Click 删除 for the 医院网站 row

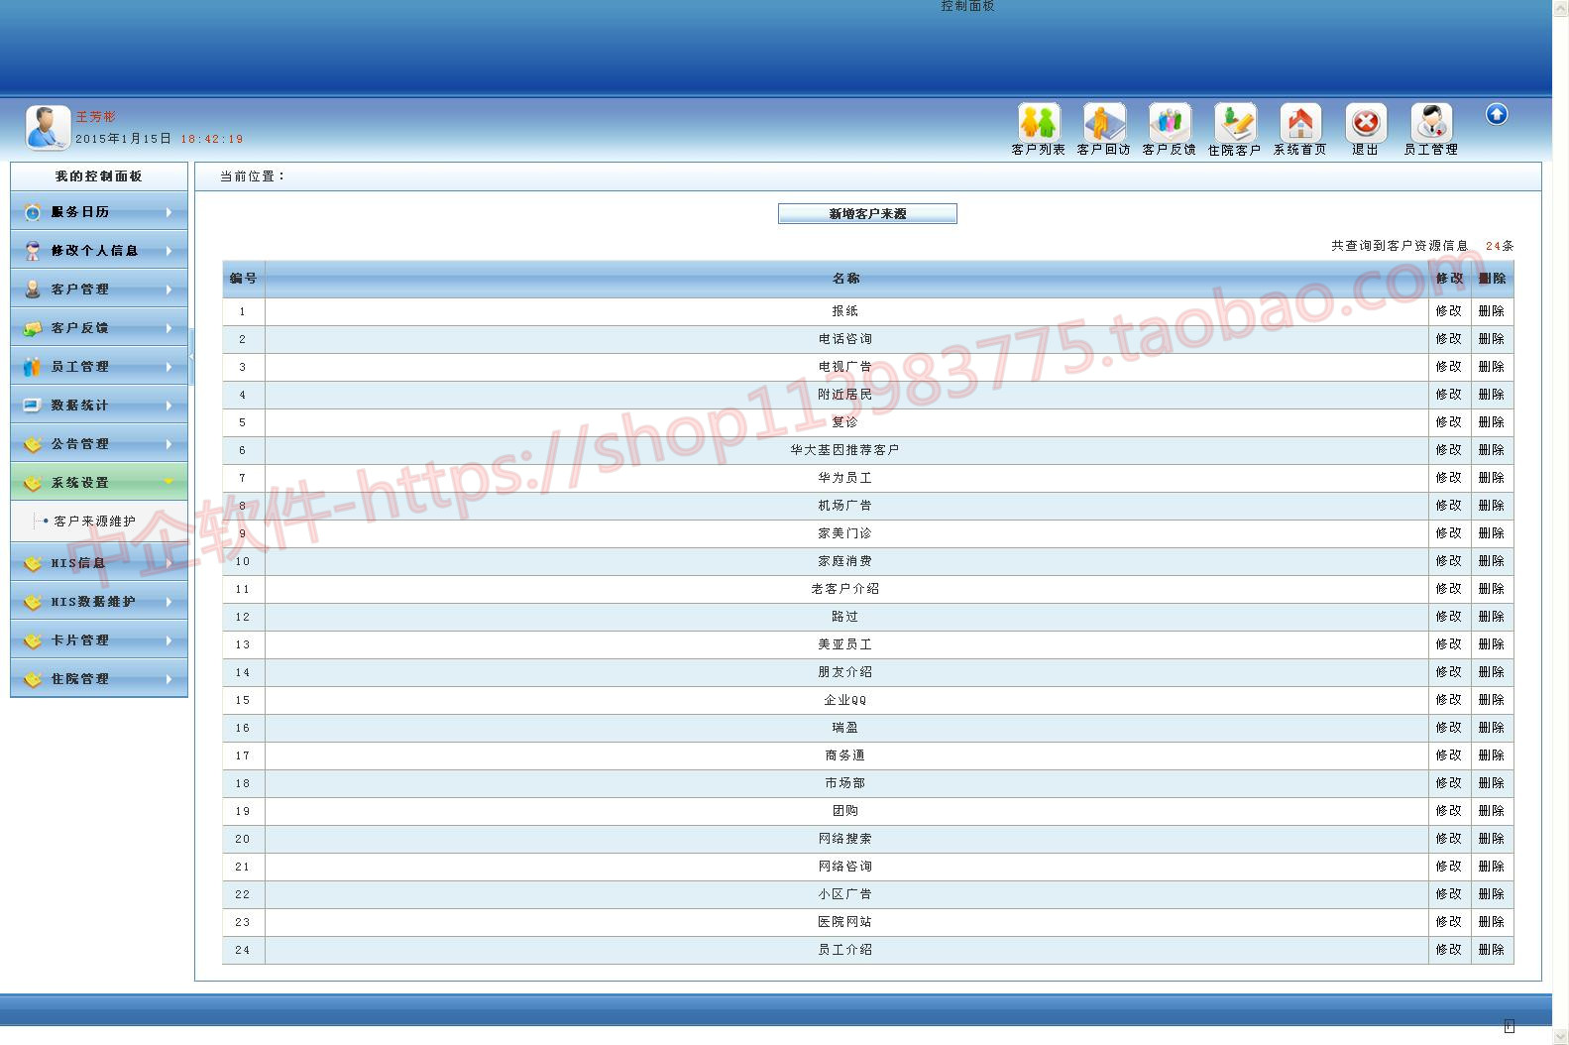point(1492,922)
